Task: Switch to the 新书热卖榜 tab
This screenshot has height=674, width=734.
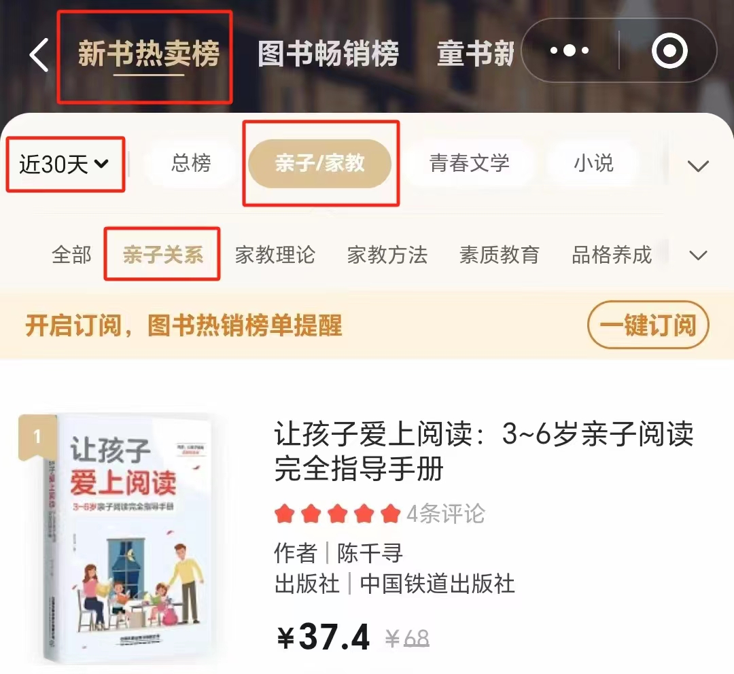Action: [x=149, y=54]
